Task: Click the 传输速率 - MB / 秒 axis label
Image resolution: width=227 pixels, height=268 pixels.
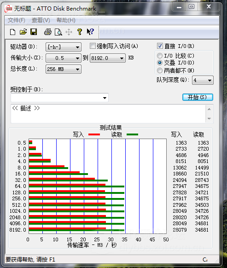Action: pyautogui.click(x=92, y=245)
